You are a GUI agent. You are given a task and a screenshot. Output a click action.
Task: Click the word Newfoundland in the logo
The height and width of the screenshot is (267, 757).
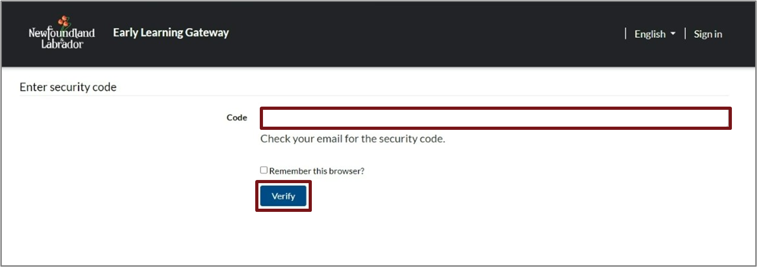tap(62, 33)
